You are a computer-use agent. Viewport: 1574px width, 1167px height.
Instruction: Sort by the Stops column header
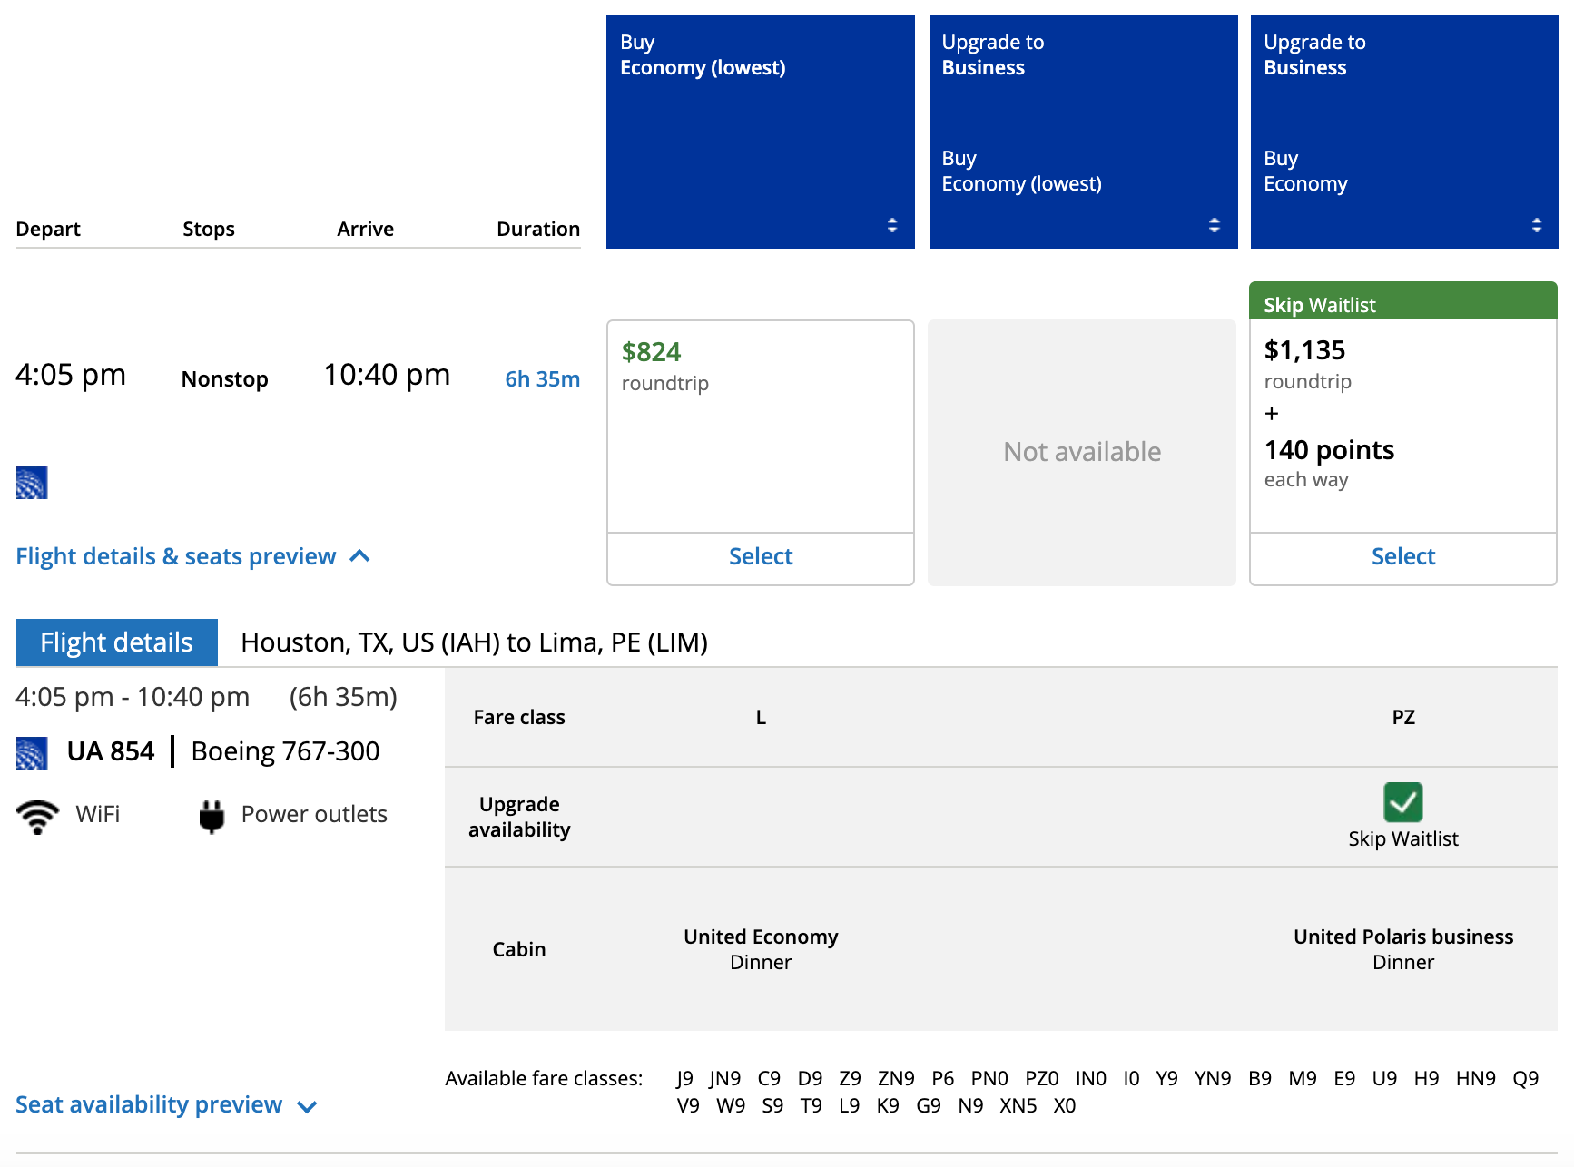click(x=209, y=229)
